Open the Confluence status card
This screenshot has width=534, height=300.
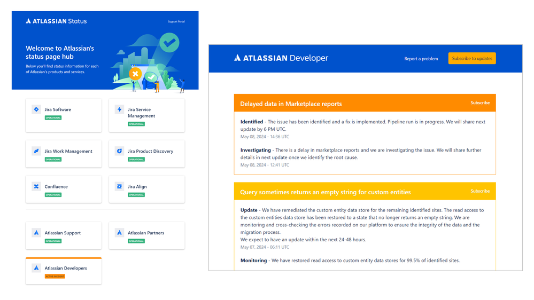click(64, 189)
